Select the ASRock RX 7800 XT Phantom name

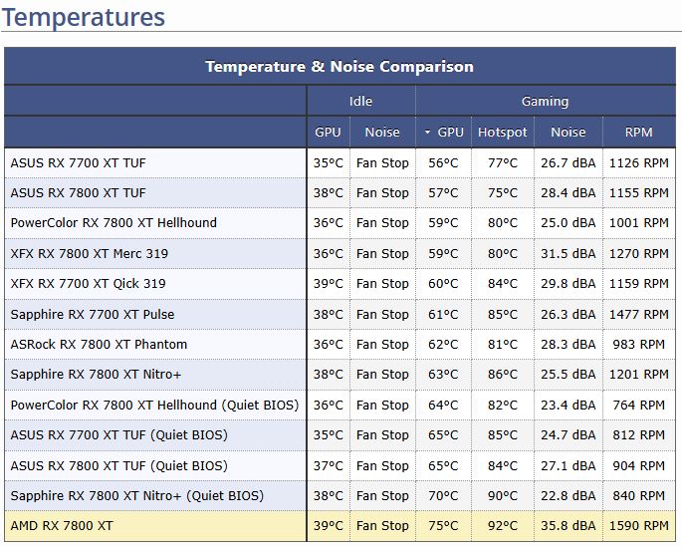tap(99, 344)
